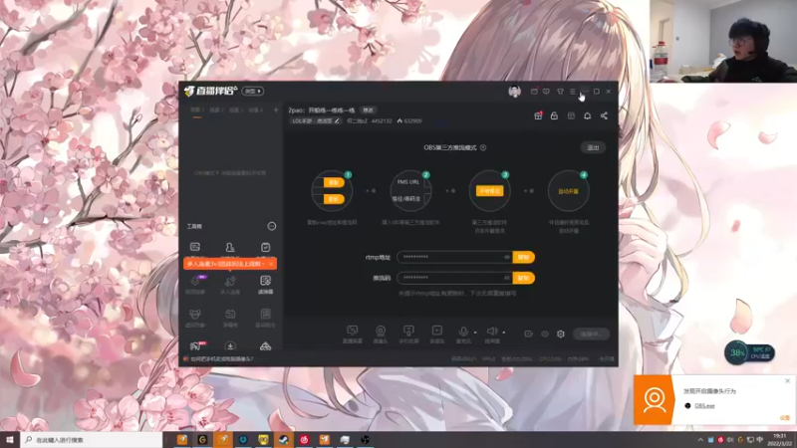Screen dimensions: 797x448
Task: Select the third scene tab
Action: (236, 110)
